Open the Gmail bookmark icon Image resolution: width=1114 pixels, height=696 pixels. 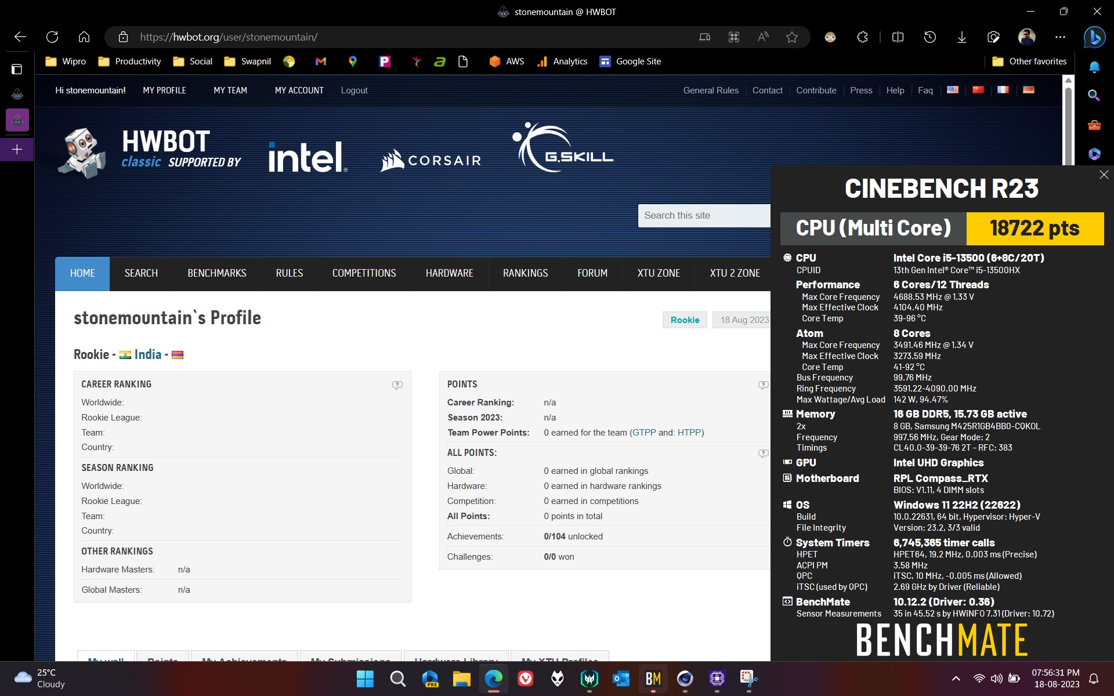pyautogui.click(x=321, y=61)
